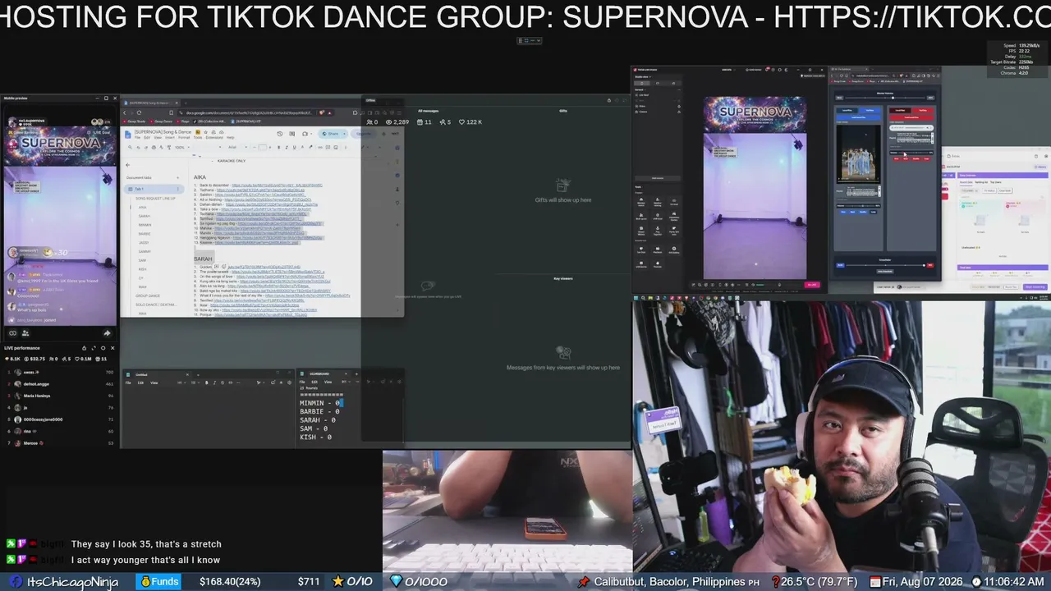Go back in the Google Docs browser

pos(126,112)
